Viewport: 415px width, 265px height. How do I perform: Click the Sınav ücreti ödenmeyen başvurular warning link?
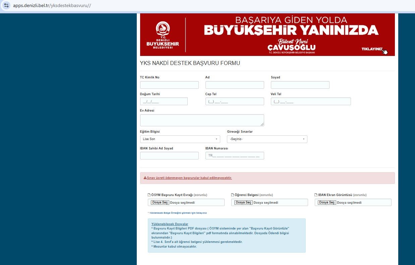click(x=189, y=178)
